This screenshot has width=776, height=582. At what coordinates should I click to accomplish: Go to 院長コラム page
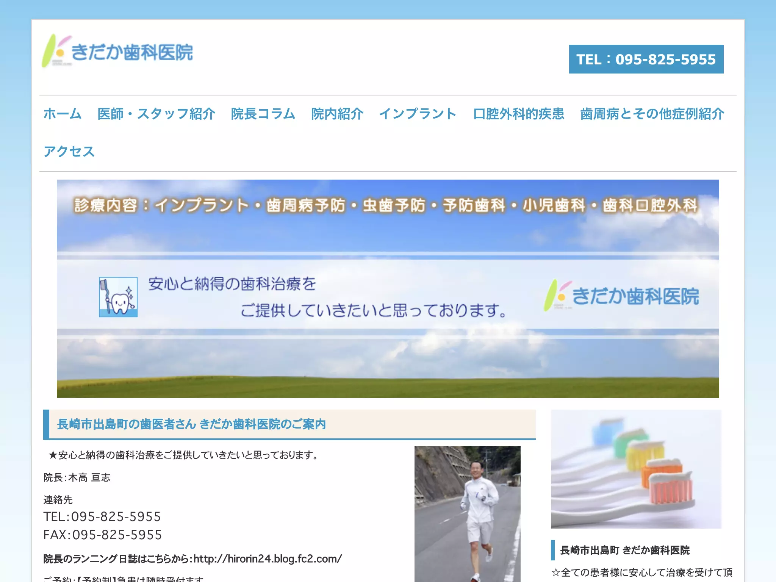pos(263,114)
